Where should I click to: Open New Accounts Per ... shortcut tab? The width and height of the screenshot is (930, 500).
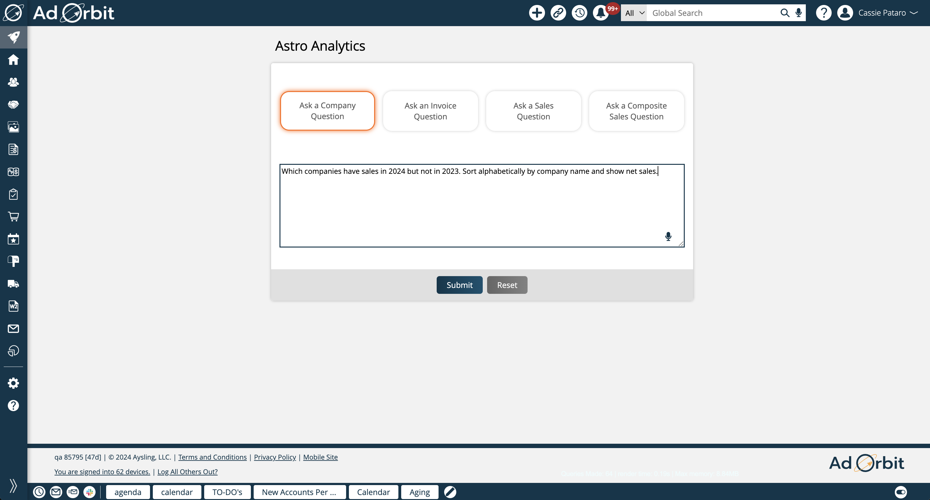[299, 492]
